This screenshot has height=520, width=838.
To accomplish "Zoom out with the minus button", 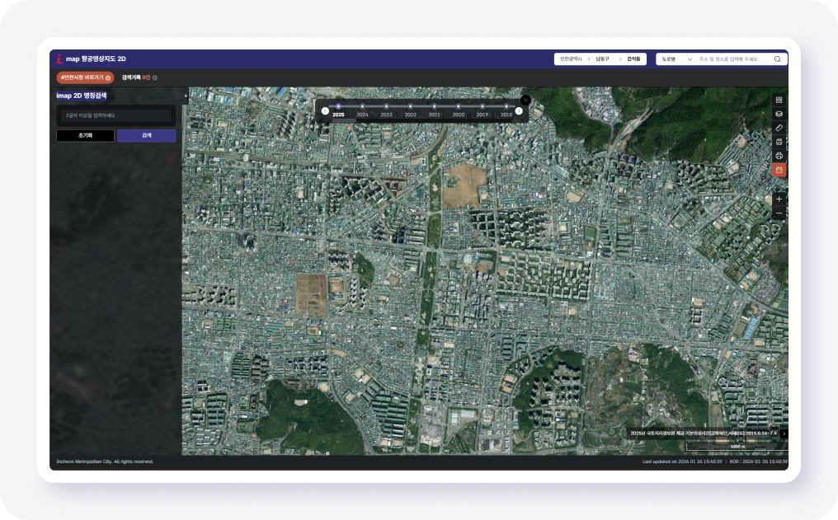I will pyautogui.click(x=779, y=213).
